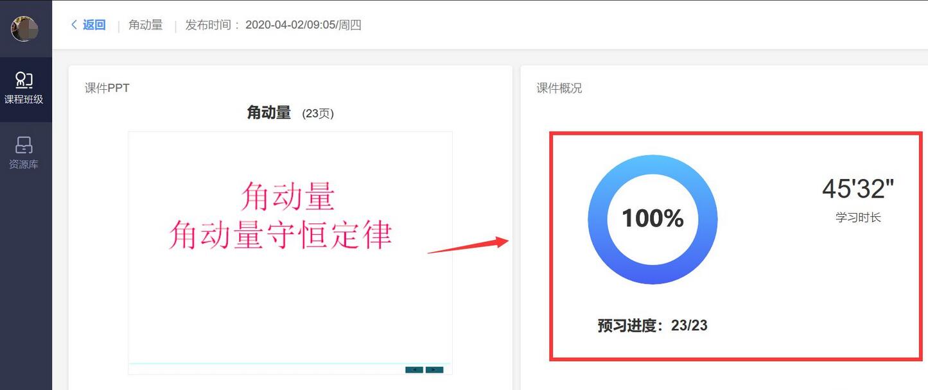Click the slide progress bar line
928x390 pixels.
pyautogui.click(x=290, y=363)
